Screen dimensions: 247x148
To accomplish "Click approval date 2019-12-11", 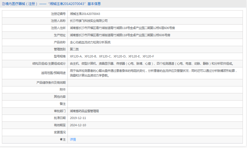I will click(x=78, y=118).
